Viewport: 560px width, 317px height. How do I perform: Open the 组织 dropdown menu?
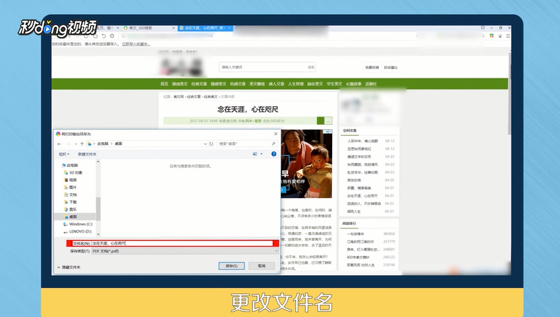pyautogui.click(x=64, y=154)
